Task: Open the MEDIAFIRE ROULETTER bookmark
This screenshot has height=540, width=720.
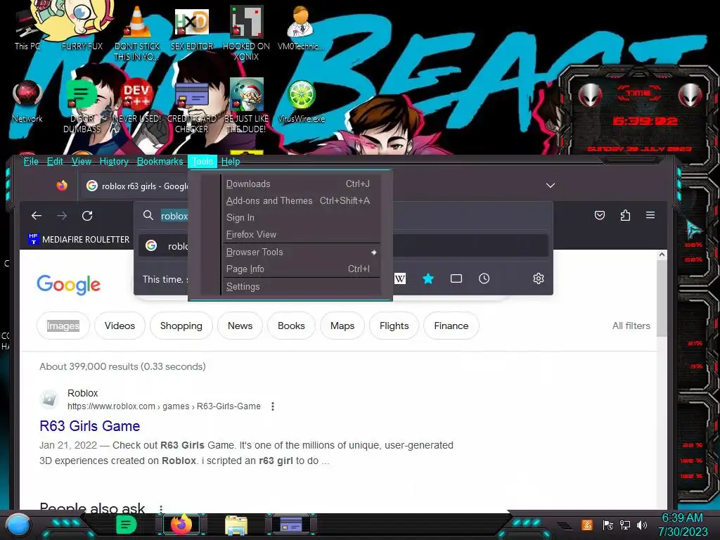Action: 79,239
